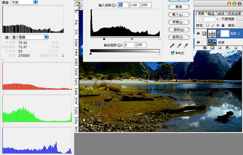The width and height of the screenshot is (243, 155).
Task: Open the 正常 blend mode dropdown
Action: click(208, 19)
